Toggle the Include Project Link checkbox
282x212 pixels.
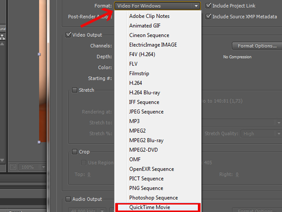(x=208, y=6)
